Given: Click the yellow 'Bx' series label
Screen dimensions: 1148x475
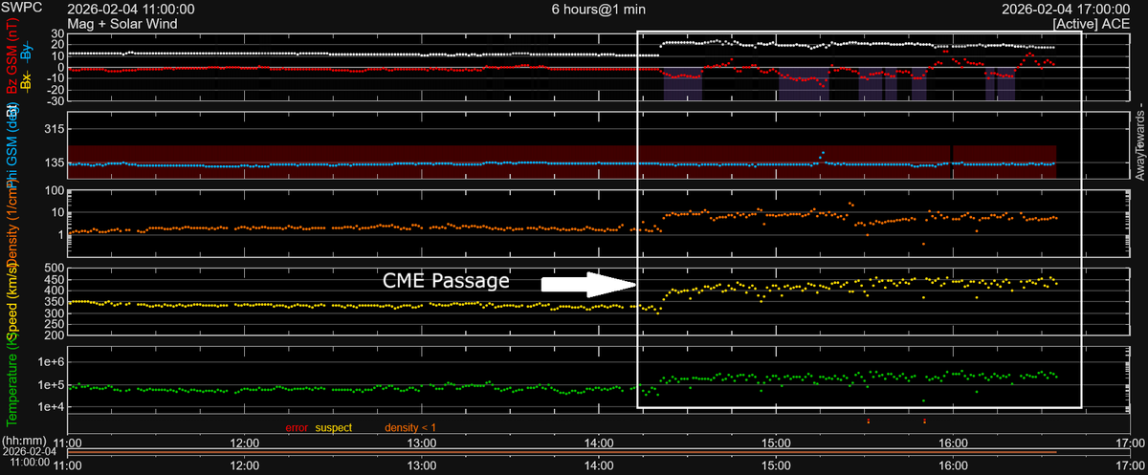Looking at the screenshot, I should pyautogui.click(x=27, y=79).
